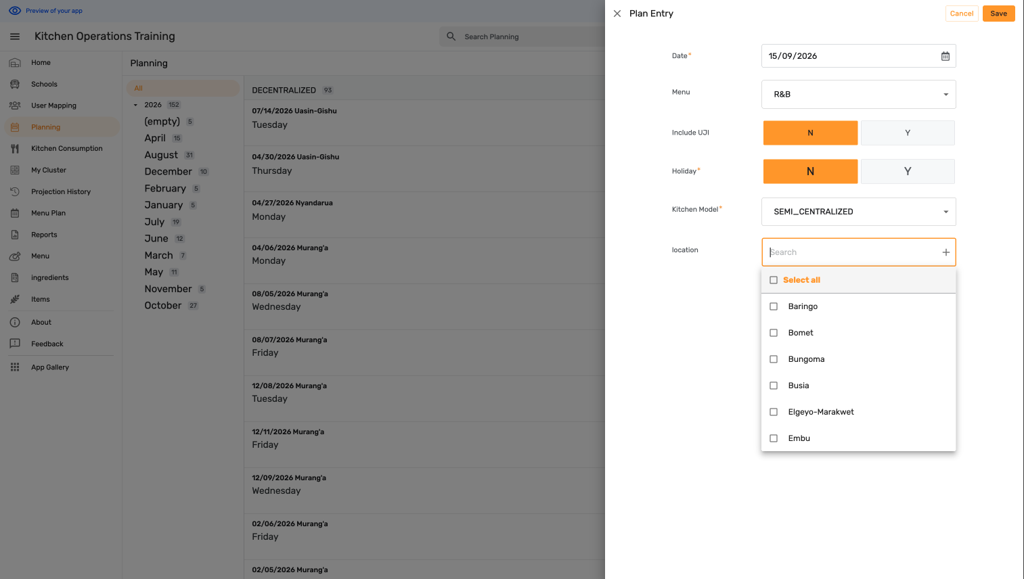Click the User Mapping people icon
The image size is (1024, 579).
pyautogui.click(x=15, y=106)
